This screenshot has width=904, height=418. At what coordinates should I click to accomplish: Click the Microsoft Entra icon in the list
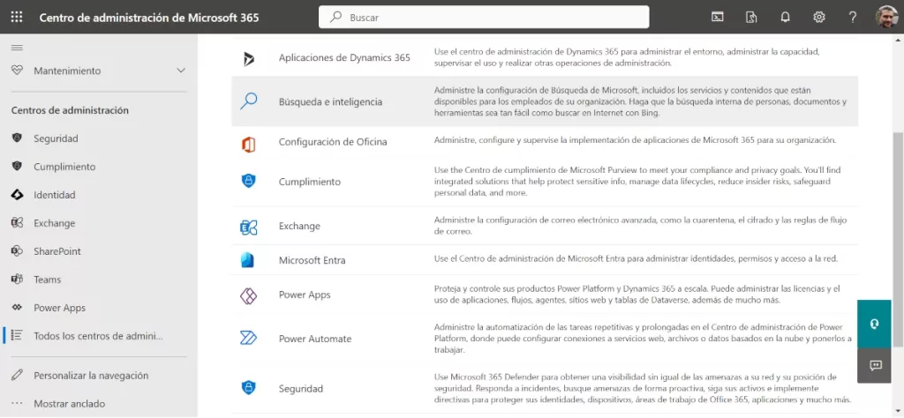(x=248, y=260)
